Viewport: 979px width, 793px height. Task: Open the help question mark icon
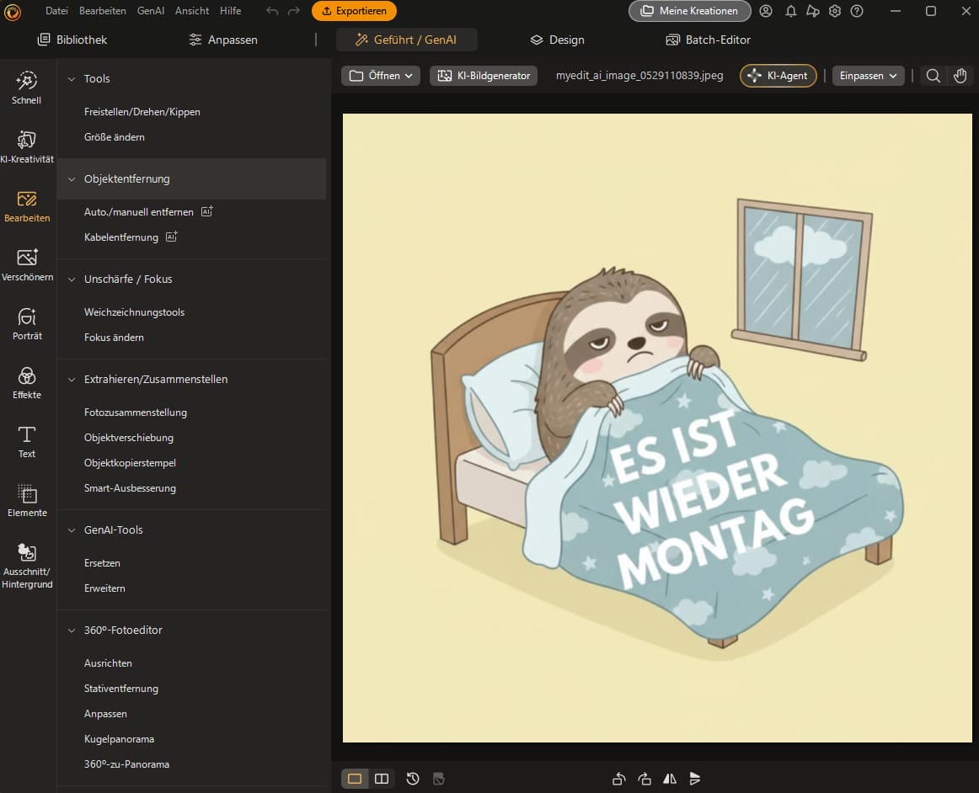coord(857,11)
